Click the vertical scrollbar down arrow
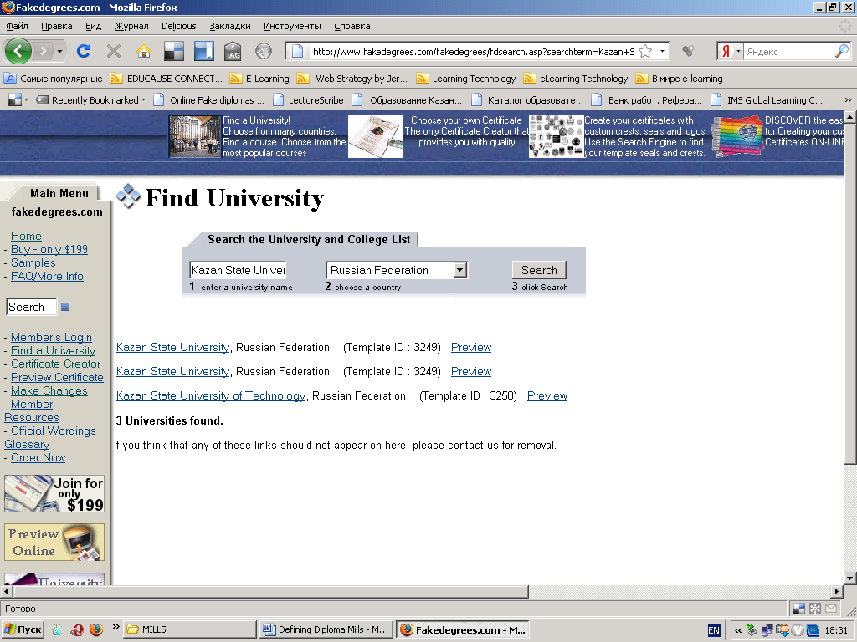Screen dimensions: 857x642 tap(850, 578)
